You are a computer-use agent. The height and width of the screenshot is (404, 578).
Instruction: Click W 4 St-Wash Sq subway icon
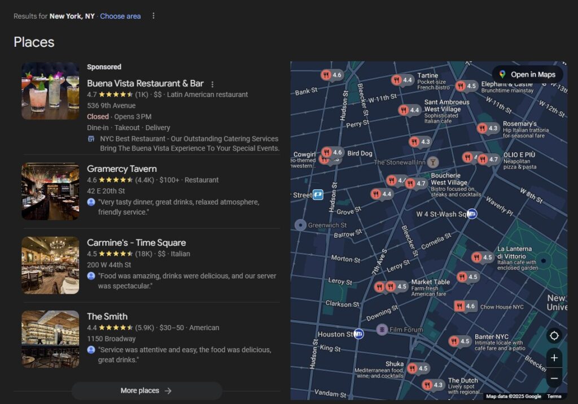click(x=472, y=214)
